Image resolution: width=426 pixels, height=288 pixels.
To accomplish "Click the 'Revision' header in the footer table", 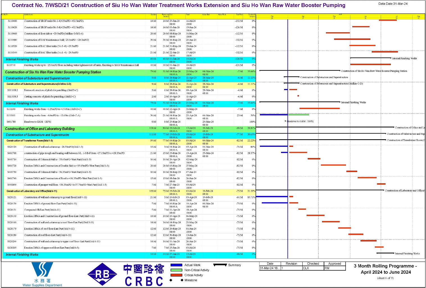I will pyautogui.click(x=291, y=264).
